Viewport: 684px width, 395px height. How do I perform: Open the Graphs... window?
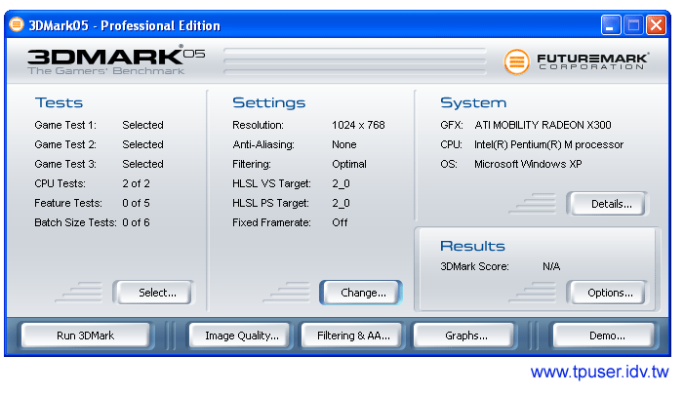465,336
